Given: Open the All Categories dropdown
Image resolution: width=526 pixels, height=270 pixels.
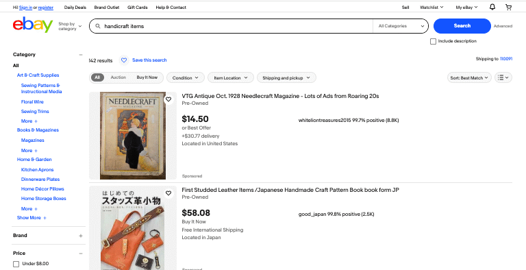Looking at the screenshot, I should 401,26.
